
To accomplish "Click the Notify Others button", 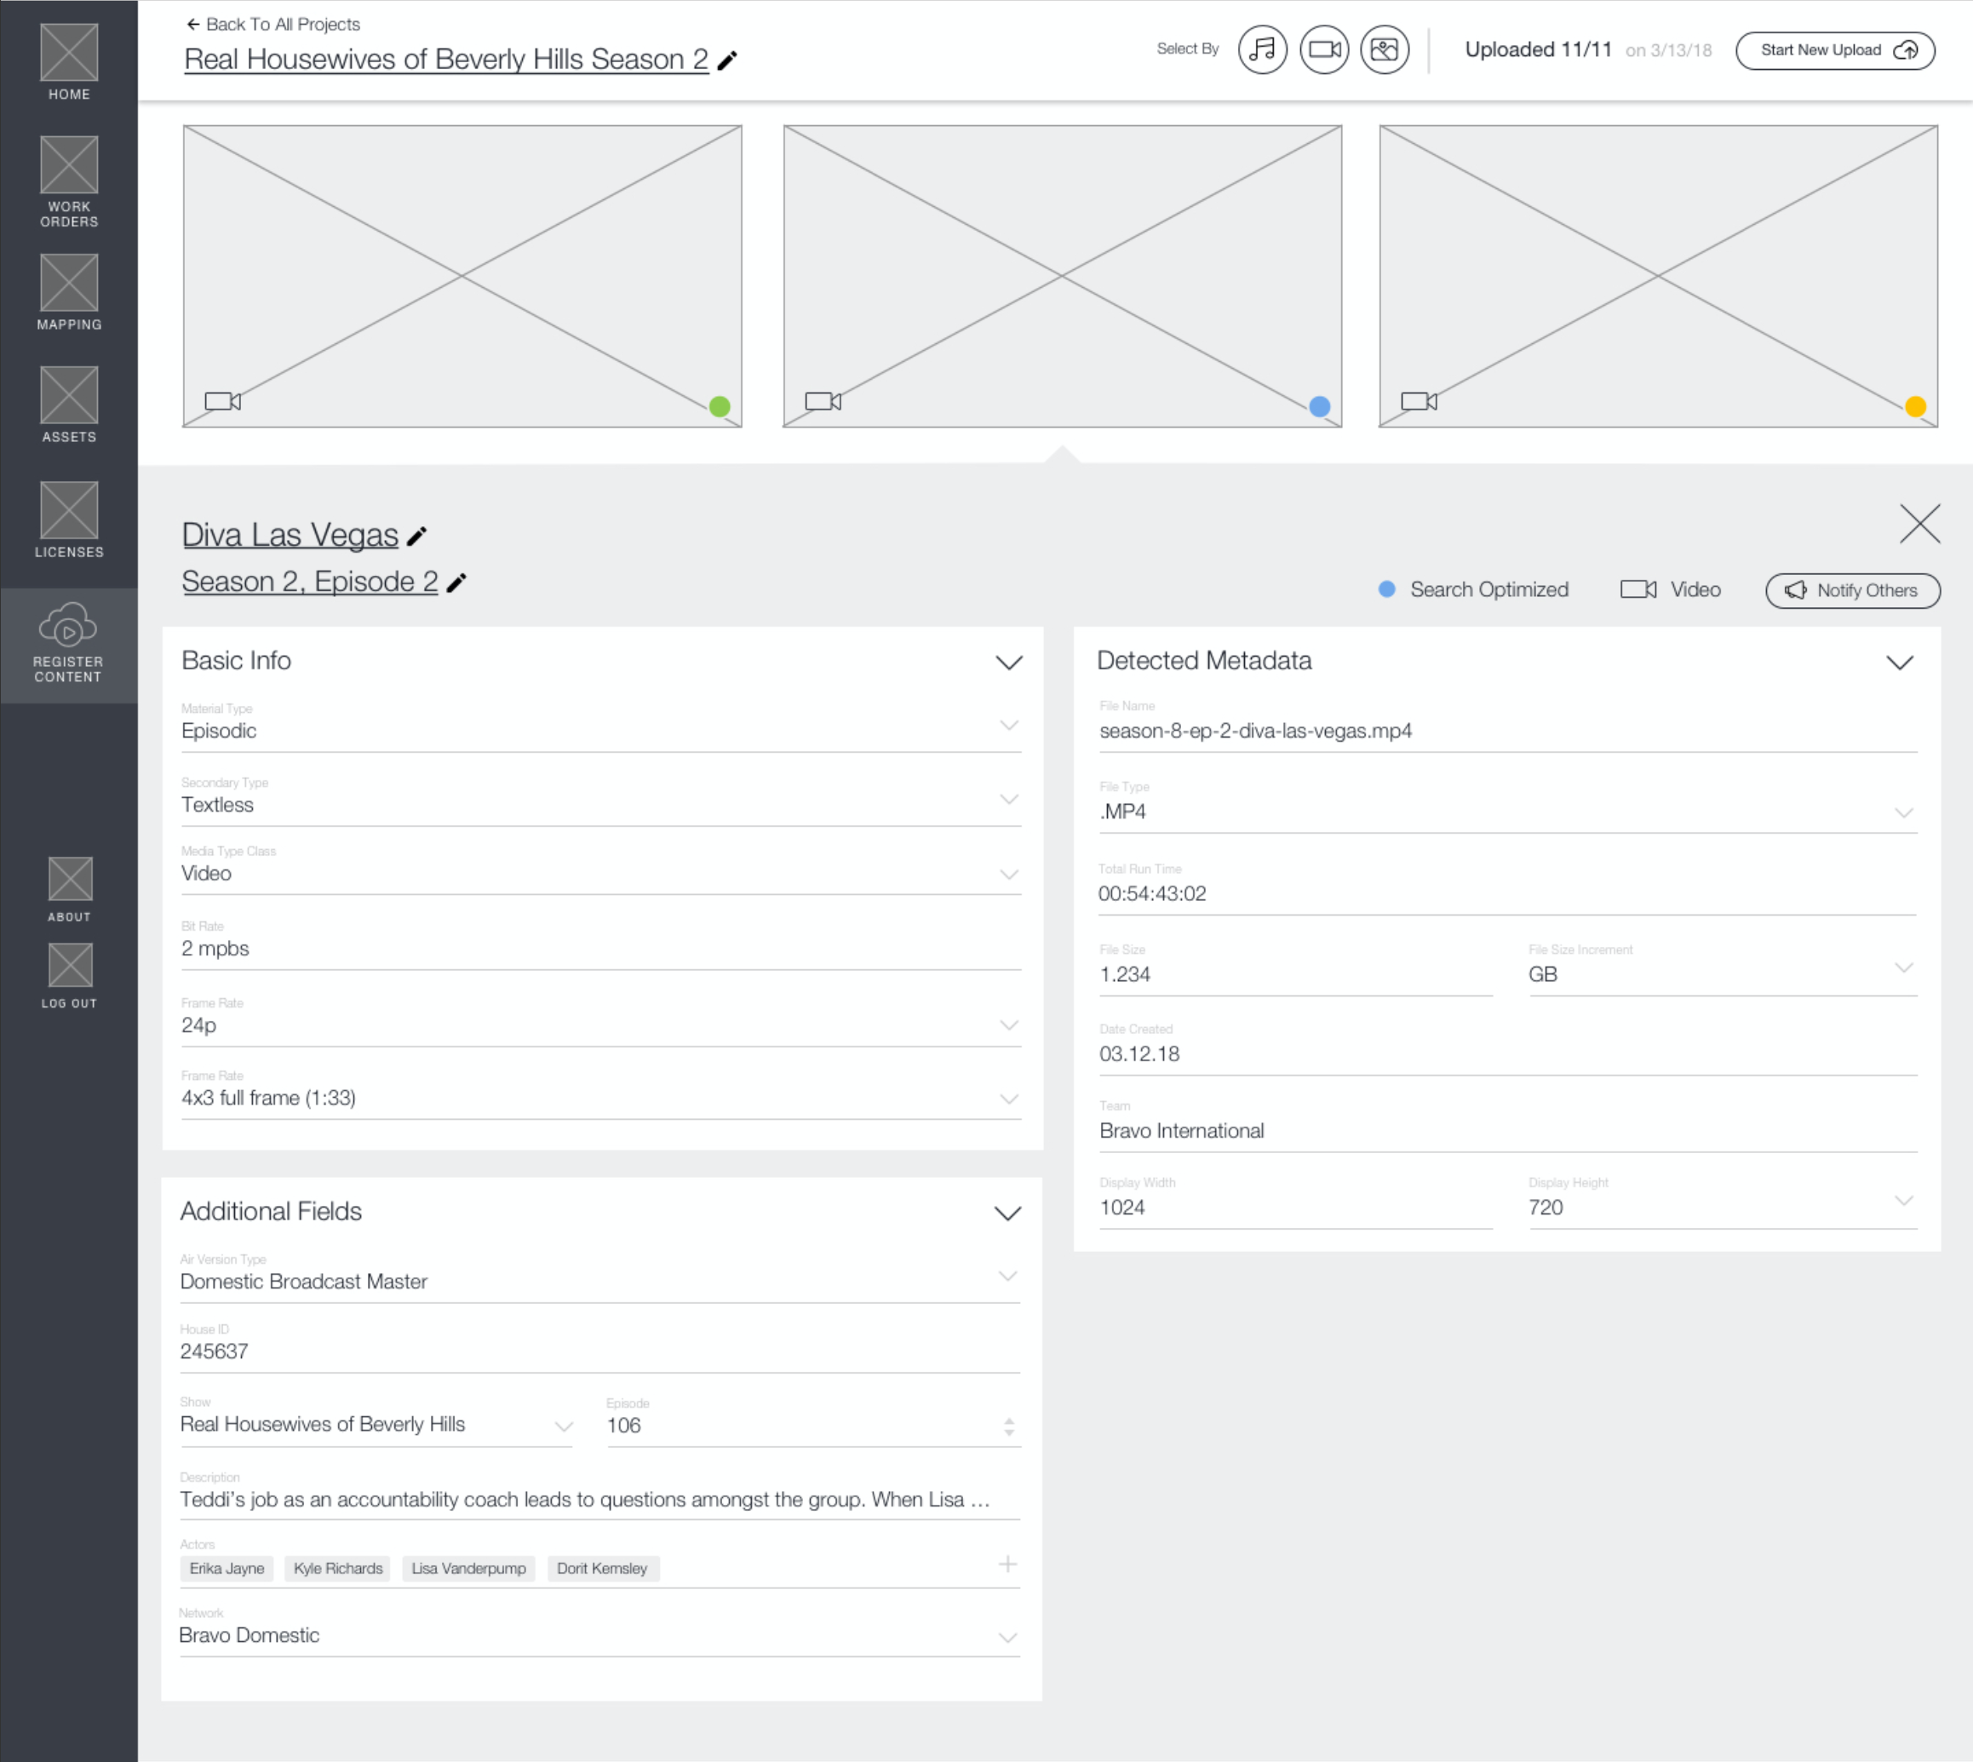I will [x=1852, y=590].
